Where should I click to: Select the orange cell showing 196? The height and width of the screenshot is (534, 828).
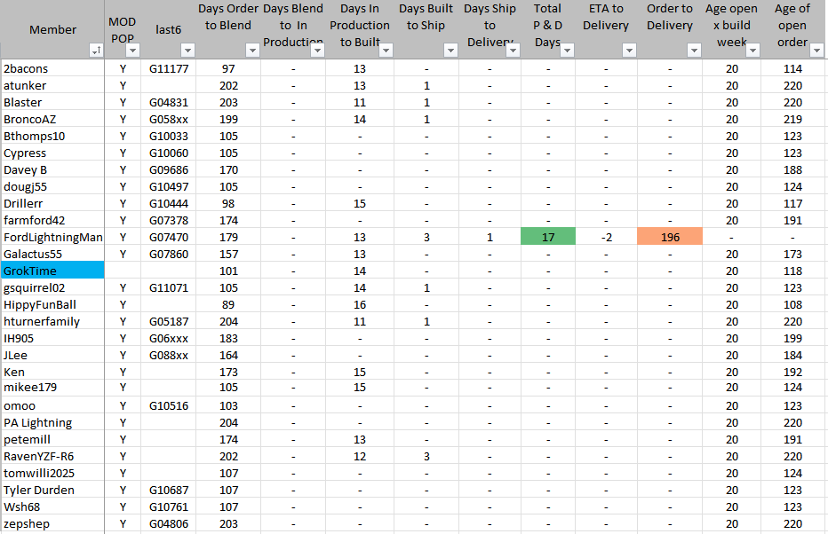click(670, 237)
